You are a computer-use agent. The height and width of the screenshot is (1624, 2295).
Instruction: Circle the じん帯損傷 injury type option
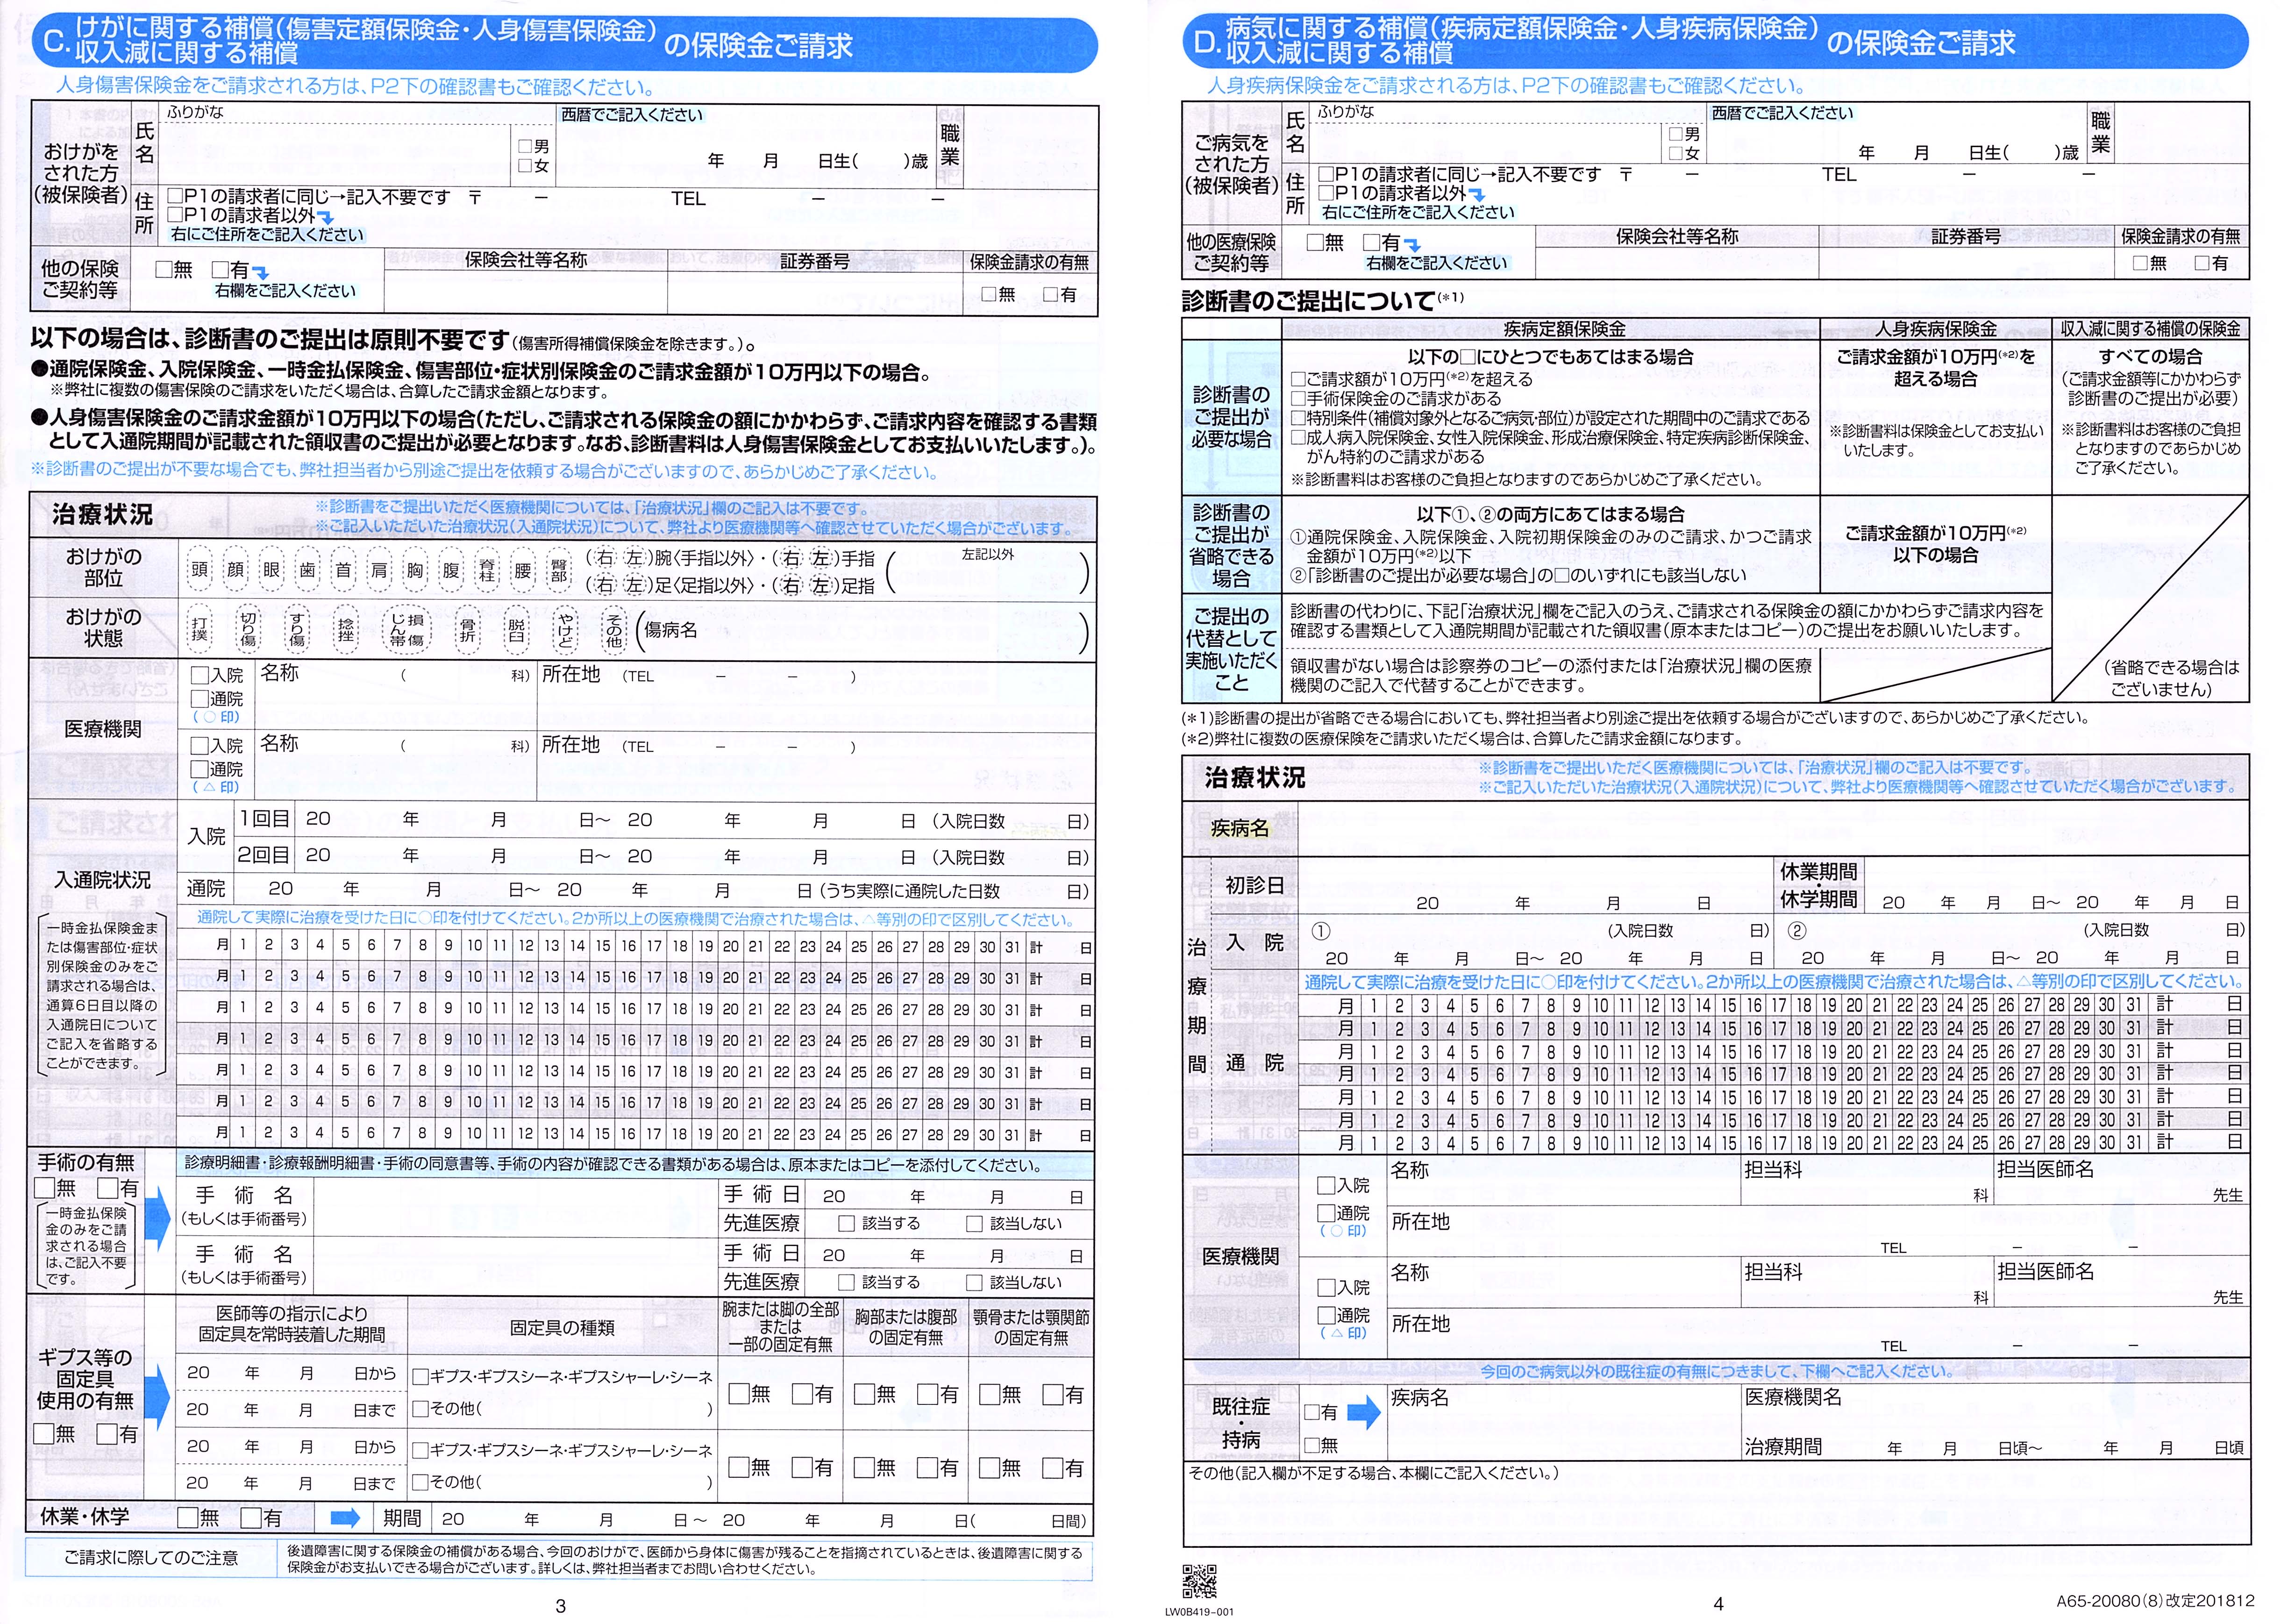pyautogui.click(x=407, y=630)
